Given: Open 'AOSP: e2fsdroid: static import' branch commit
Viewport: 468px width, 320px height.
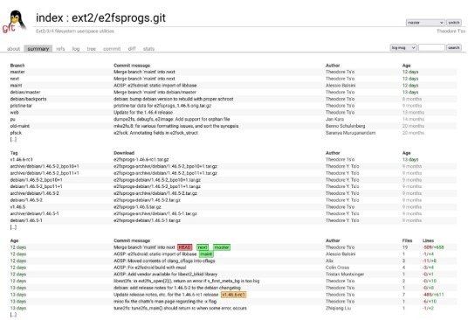Looking at the screenshot, I should point(155,86).
